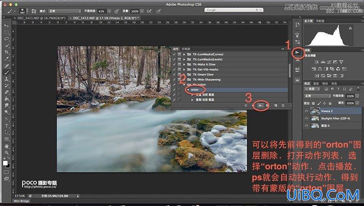Select the TK-Smart Glow action set row
Viewport: 364px width, 206px height.
tap(229, 74)
